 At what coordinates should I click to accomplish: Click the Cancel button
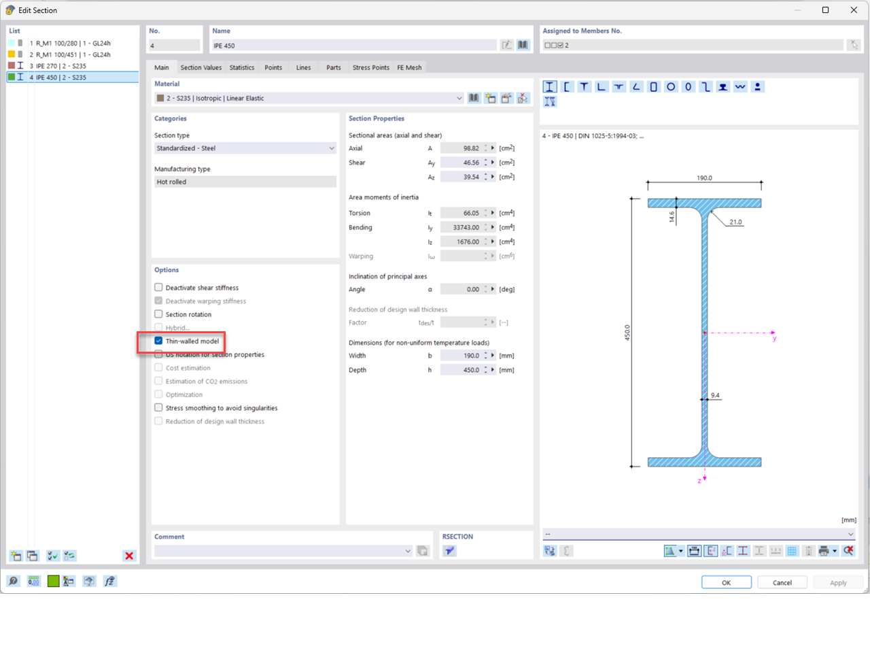[x=782, y=582]
